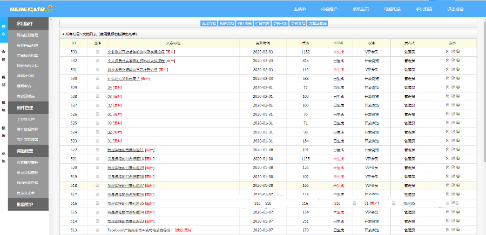Click the green preview icon for row 532
486x235 pixels.
pyautogui.click(x=458, y=61)
